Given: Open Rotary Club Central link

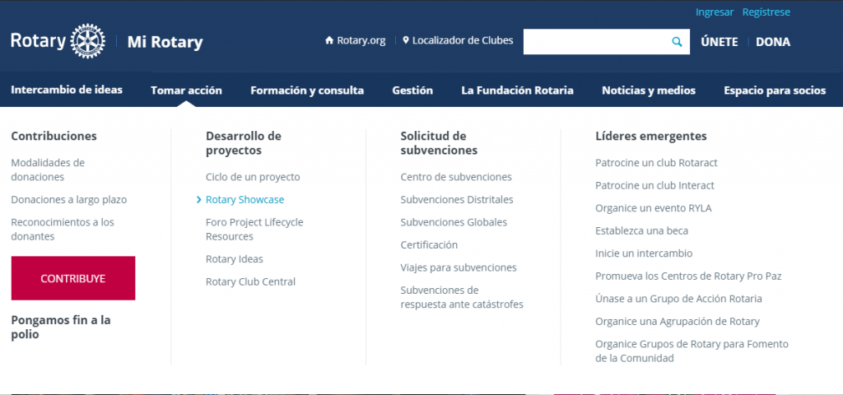Looking at the screenshot, I should (250, 281).
